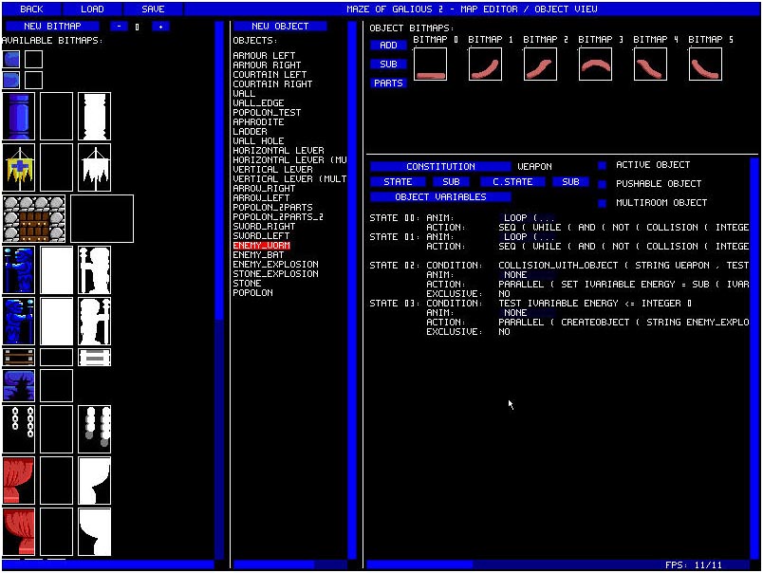Open the LOAD menu button
The height and width of the screenshot is (573, 763).
click(x=92, y=9)
